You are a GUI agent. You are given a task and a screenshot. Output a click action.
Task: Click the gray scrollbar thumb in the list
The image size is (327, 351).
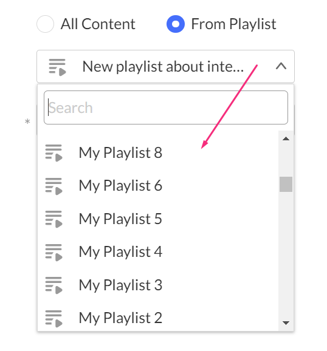286,184
